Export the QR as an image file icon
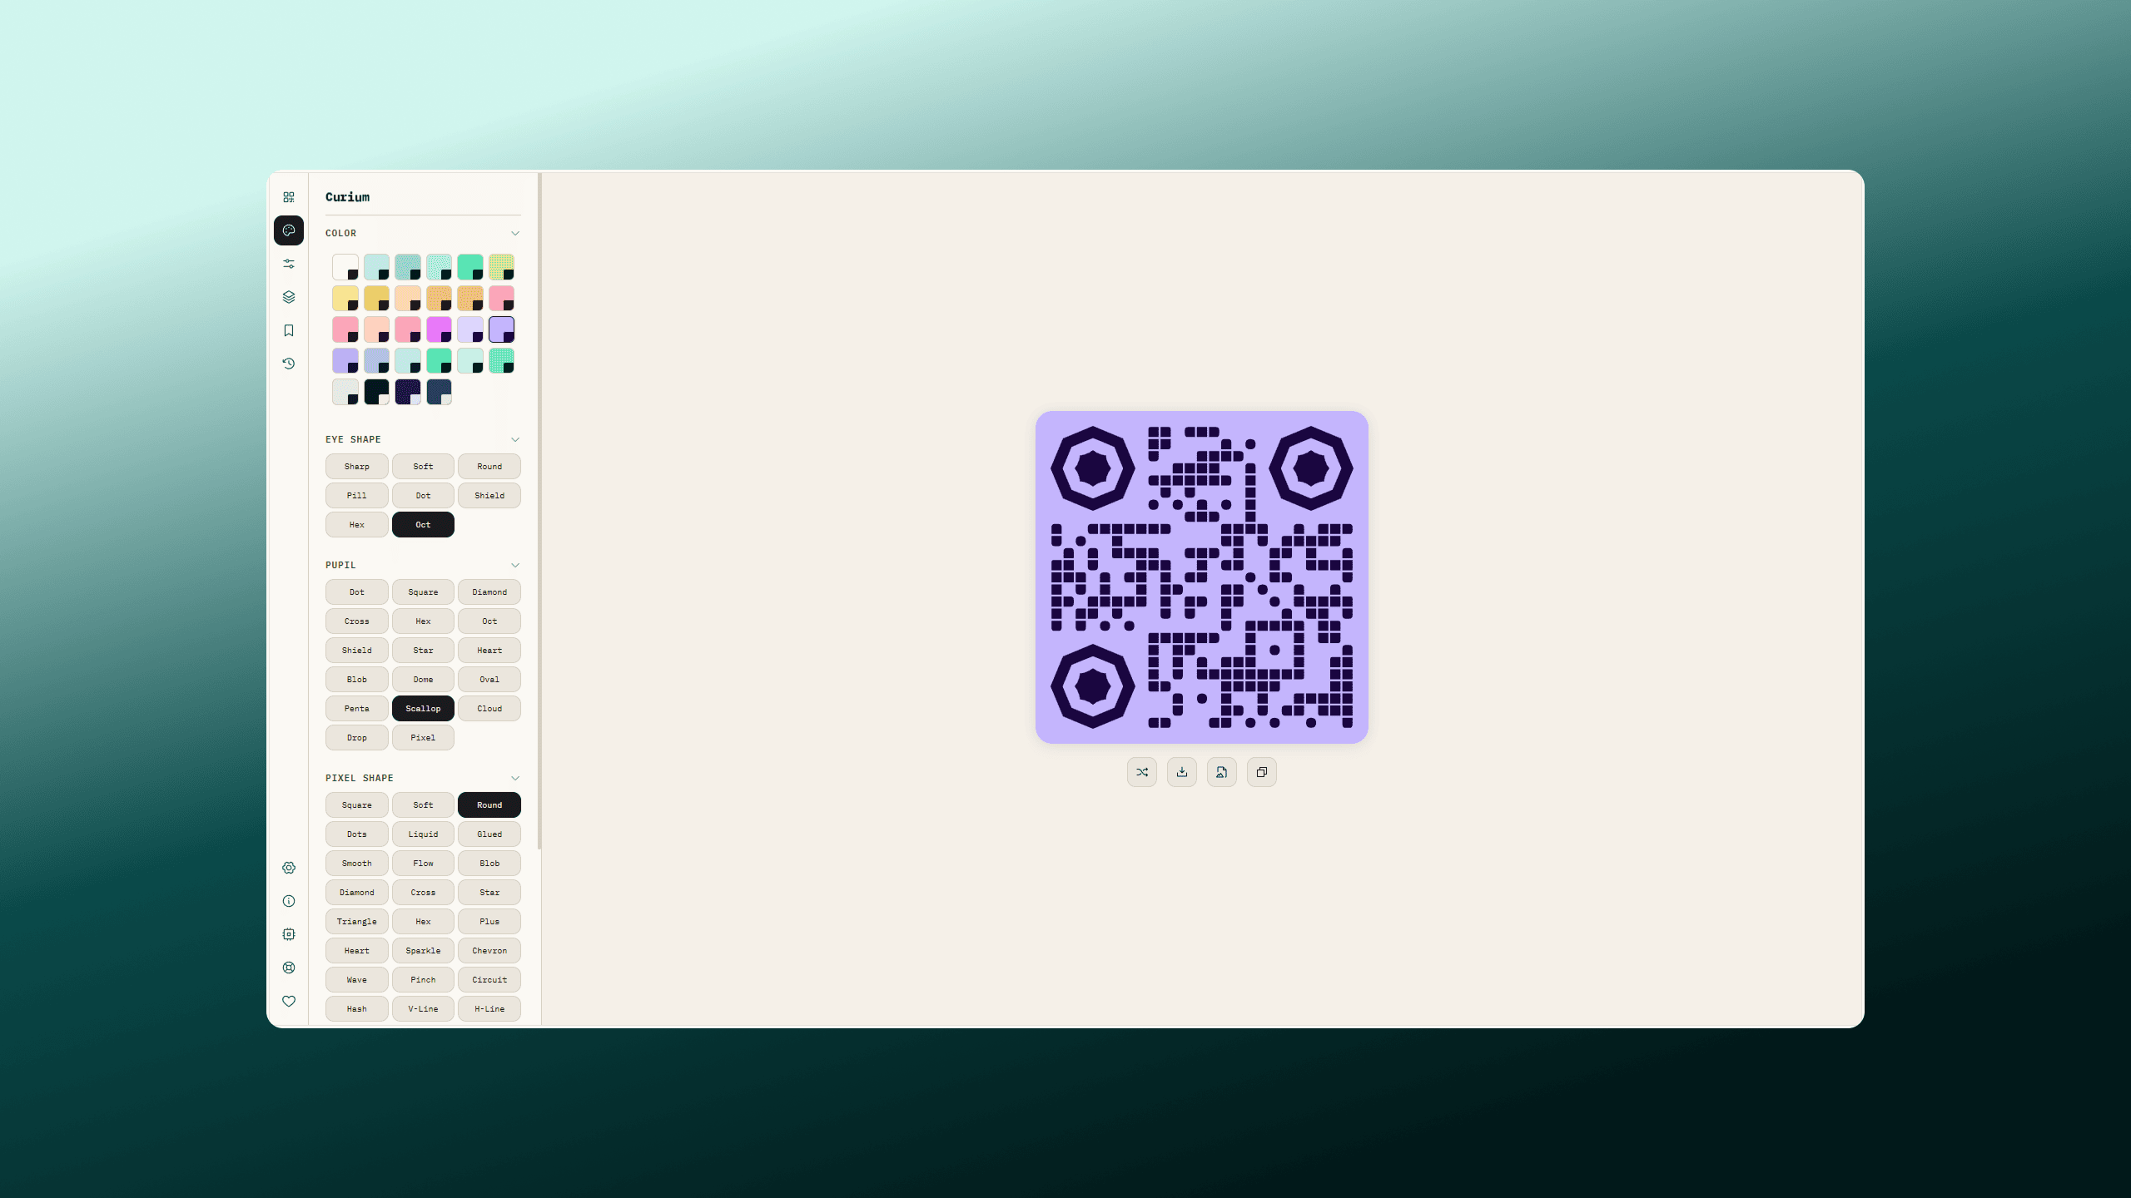 coord(1222,772)
